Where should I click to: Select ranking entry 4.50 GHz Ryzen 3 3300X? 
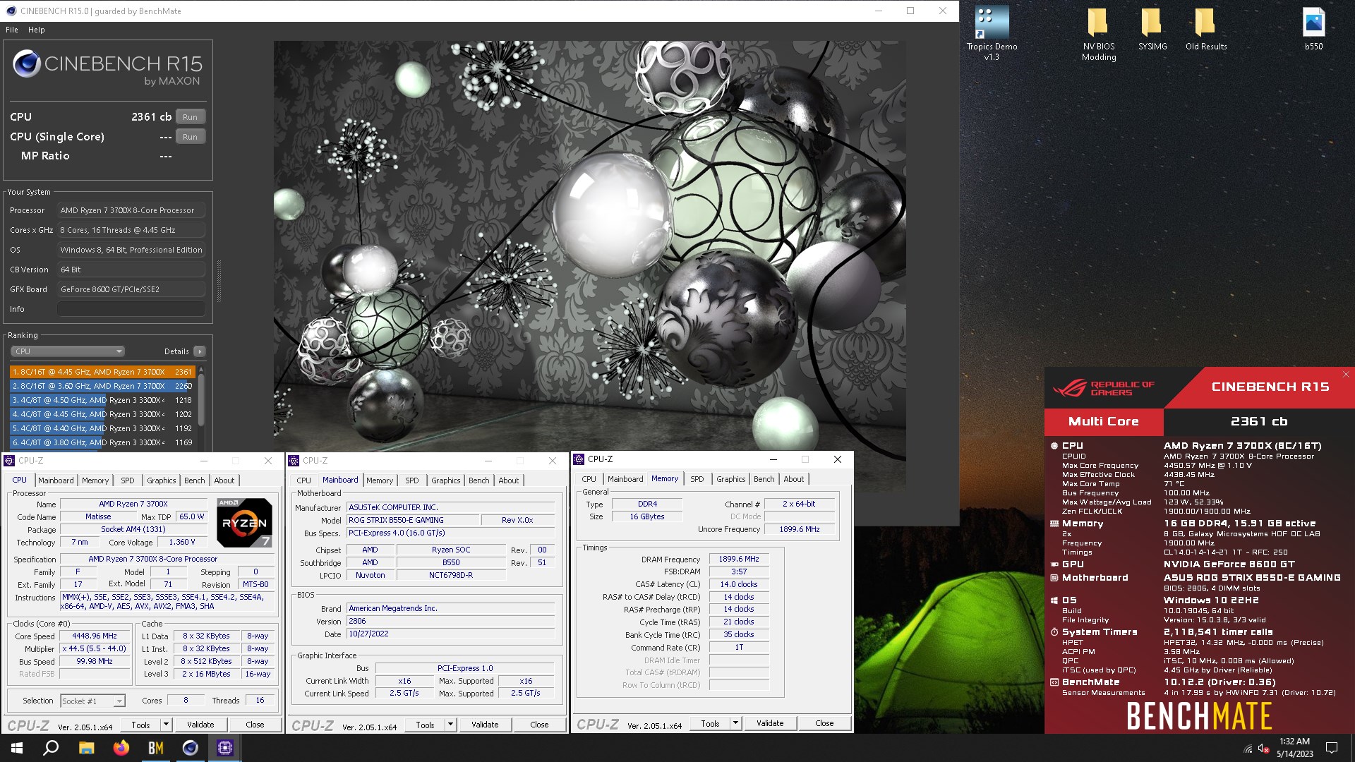[x=102, y=400]
